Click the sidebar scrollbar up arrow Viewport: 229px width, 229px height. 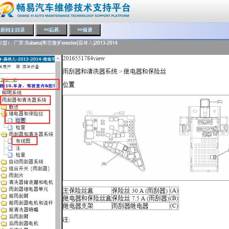pyautogui.click(x=58, y=59)
